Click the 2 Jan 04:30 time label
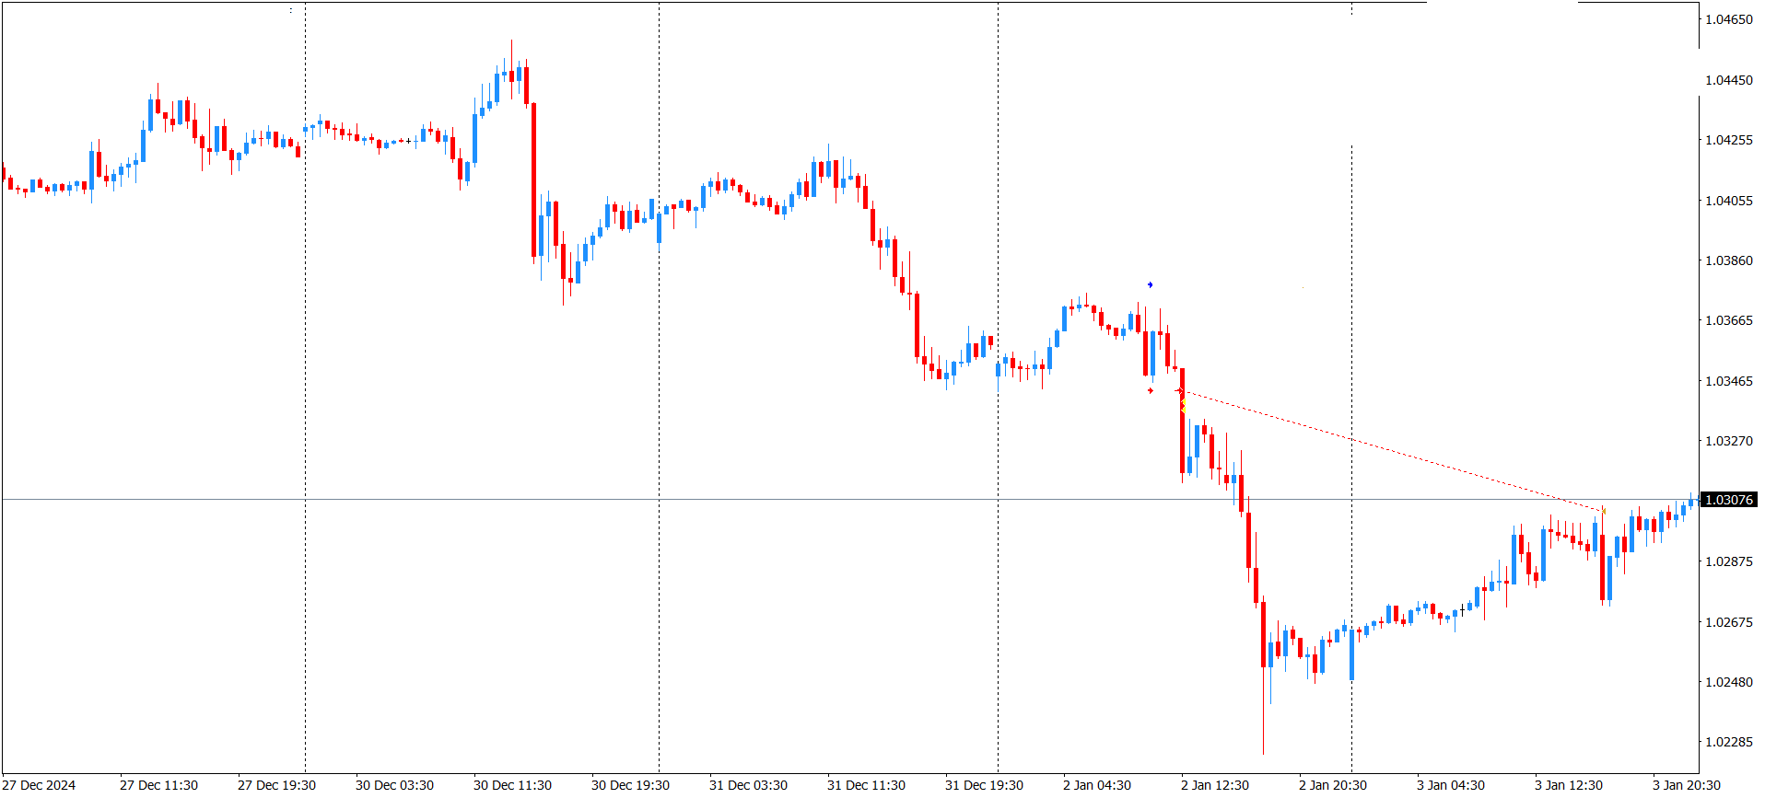The width and height of the screenshot is (1765, 798). 1097,785
